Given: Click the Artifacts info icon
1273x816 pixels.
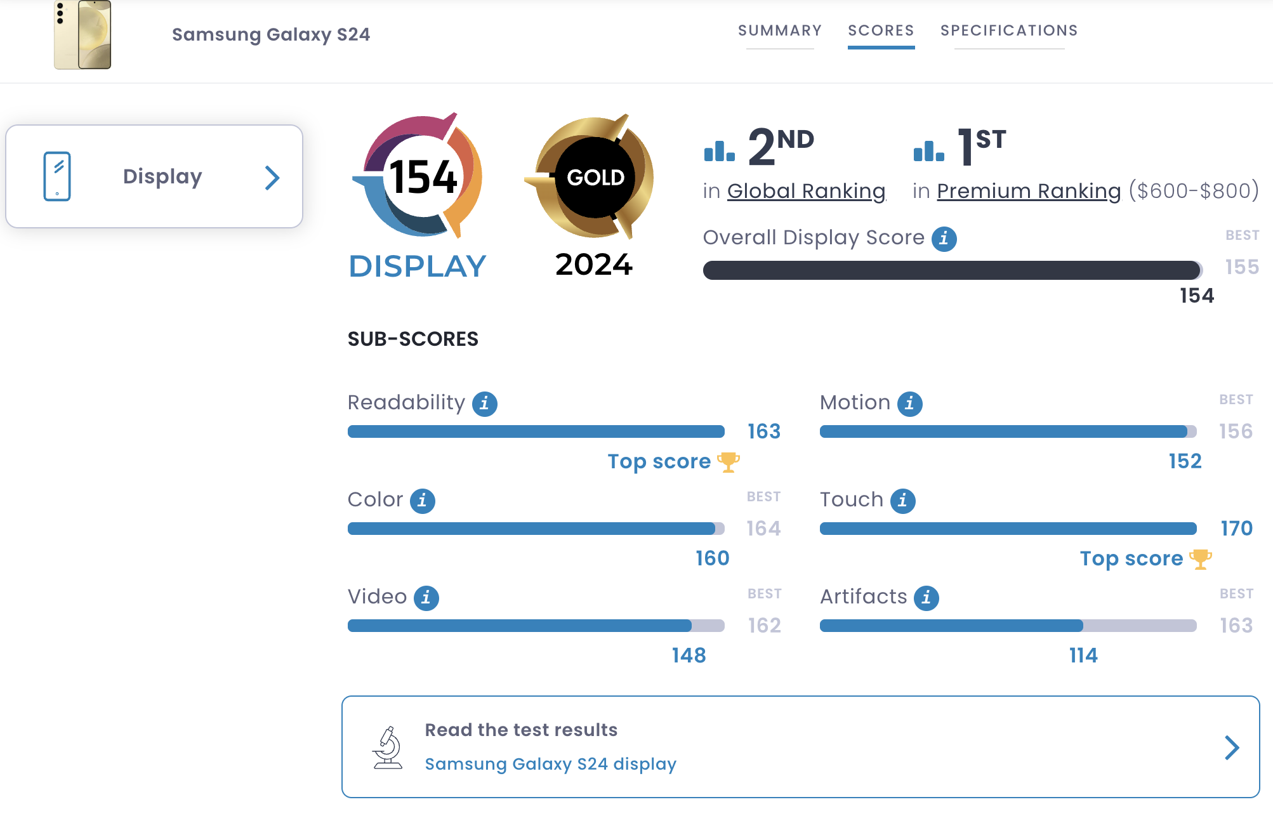Looking at the screenshot, I should coord(926,598).
